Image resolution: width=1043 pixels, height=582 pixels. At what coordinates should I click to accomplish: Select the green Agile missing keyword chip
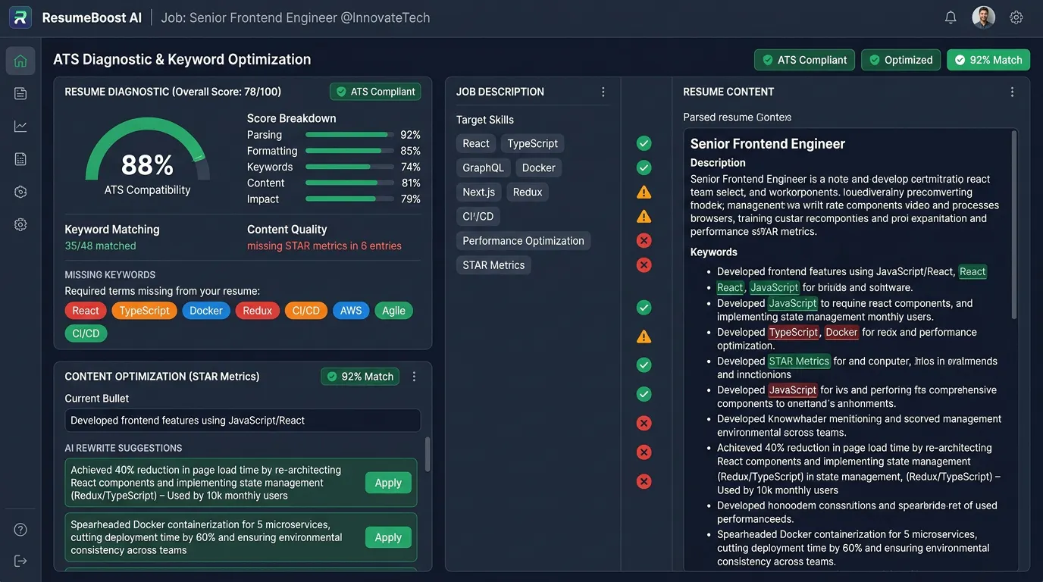(x=394, y=311)
